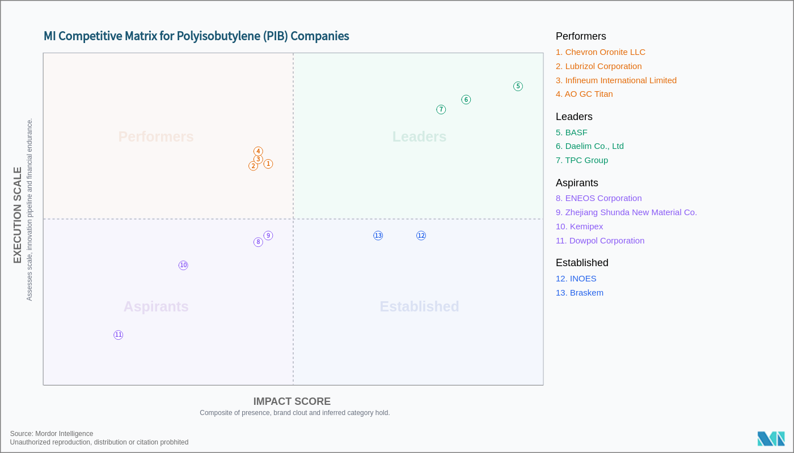
Task: Click the Braskem marker numbered 13
Action: [378, 236]
